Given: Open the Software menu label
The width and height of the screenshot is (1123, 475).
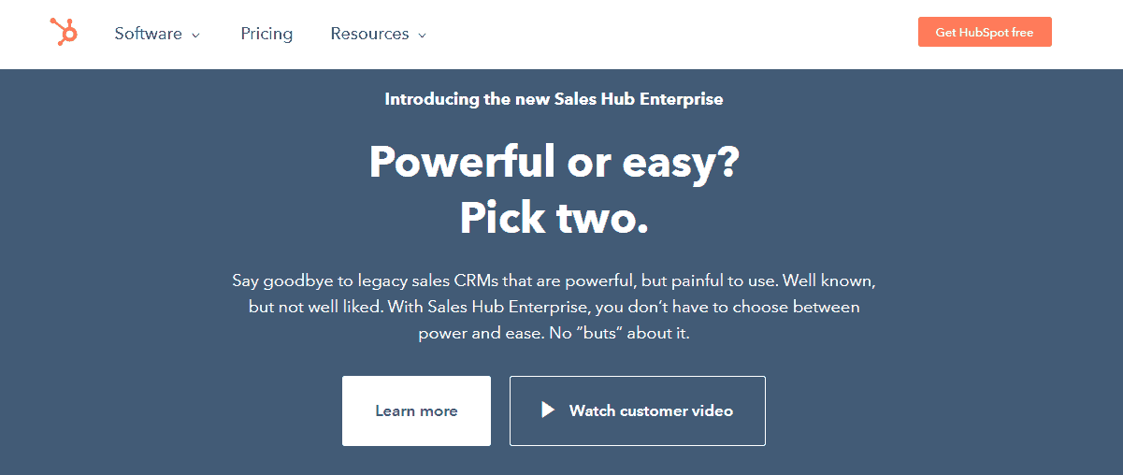Looking at the screenshot, I should pos(148,34).
